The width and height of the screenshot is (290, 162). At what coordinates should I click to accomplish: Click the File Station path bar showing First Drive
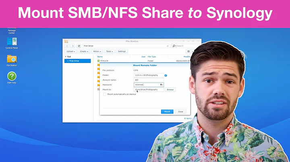[x=126, y=46]
